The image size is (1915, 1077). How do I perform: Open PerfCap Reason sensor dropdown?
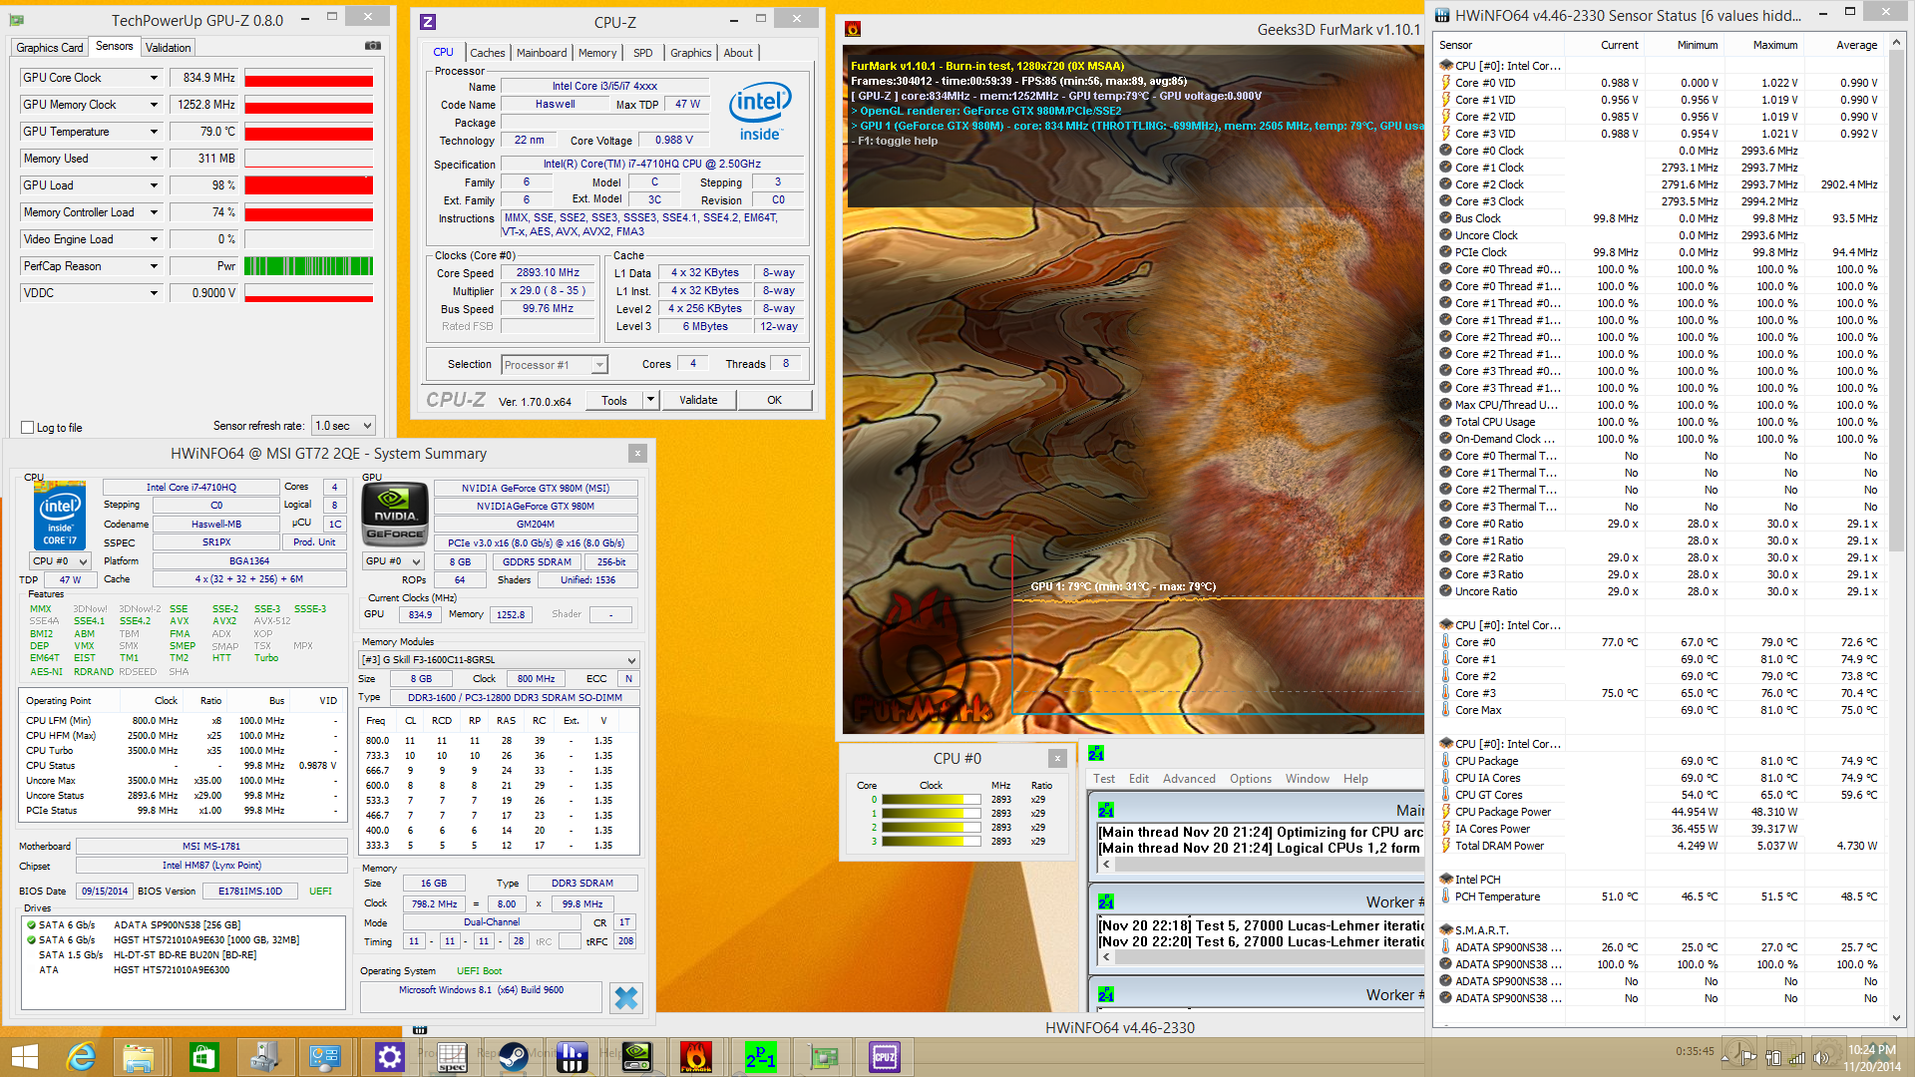154,266
